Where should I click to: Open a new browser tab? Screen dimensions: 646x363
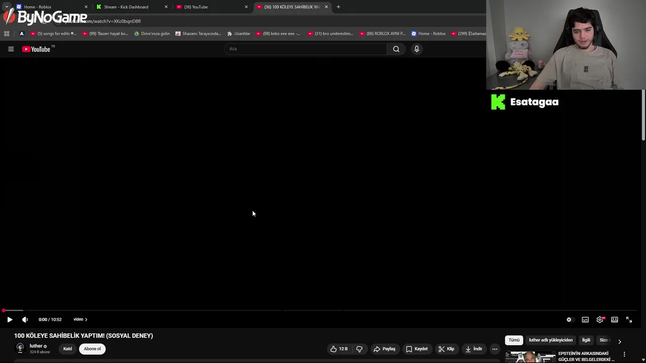[x=338, y=7]
